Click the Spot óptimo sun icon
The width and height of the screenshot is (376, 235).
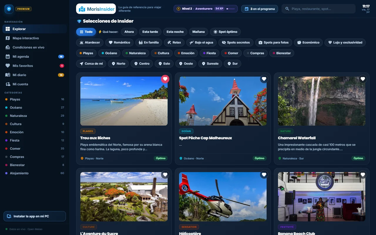tap(215, 32)
